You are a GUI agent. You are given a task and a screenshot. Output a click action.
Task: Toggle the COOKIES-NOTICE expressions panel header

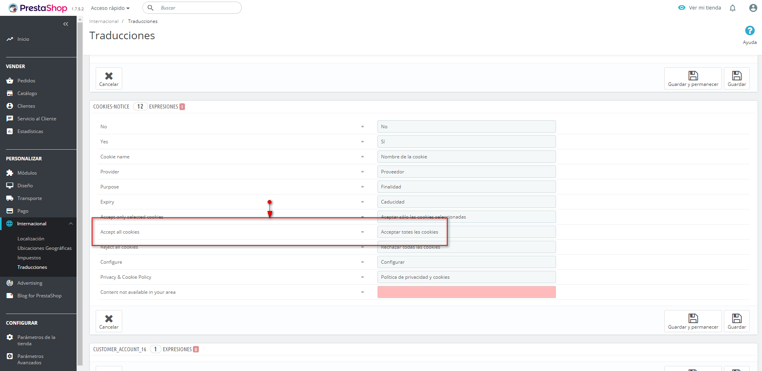pyautogui.click(x=139, y=107)
